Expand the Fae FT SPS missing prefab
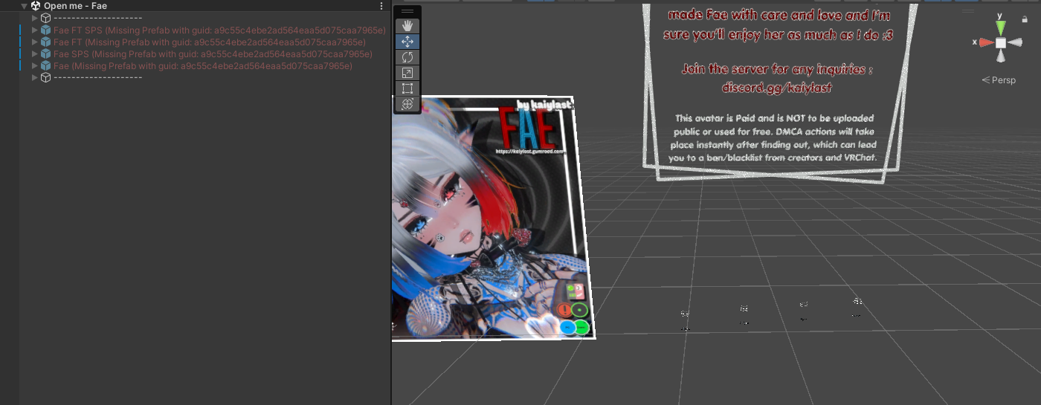 pos(34,30)
